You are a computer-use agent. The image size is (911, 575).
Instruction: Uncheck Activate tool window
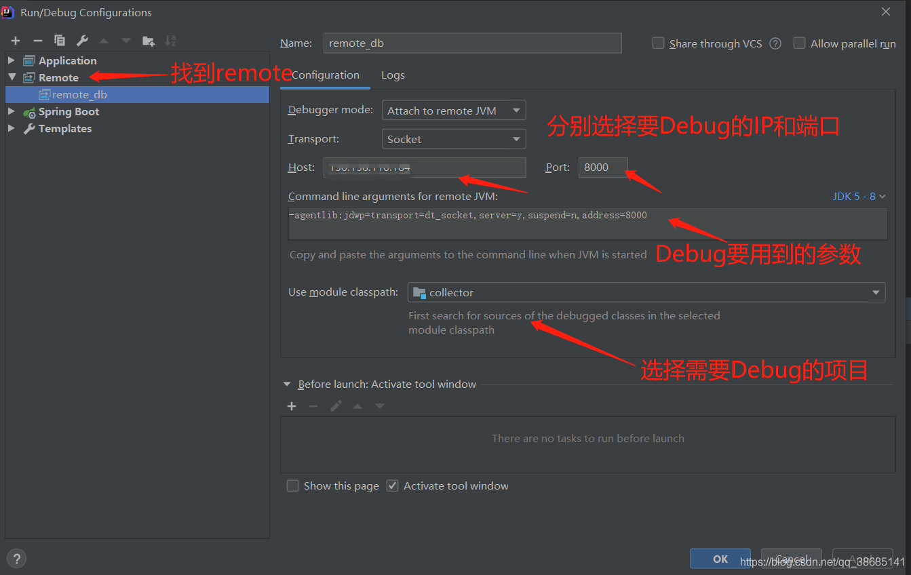point(392,485)
